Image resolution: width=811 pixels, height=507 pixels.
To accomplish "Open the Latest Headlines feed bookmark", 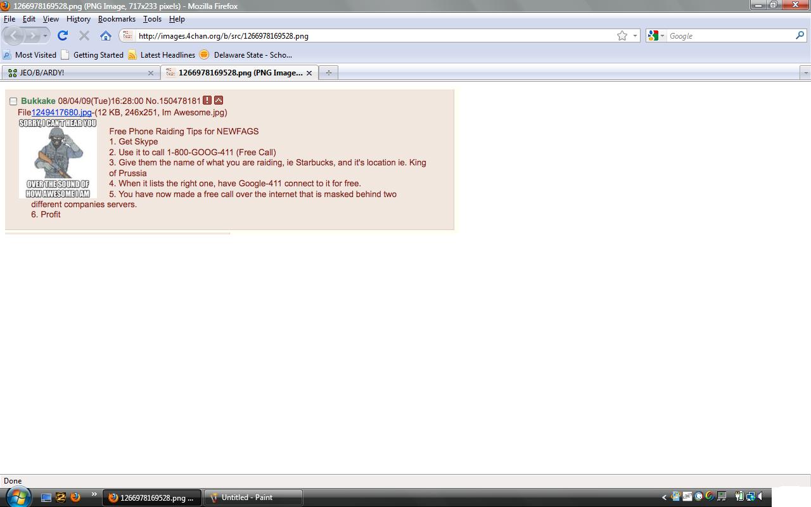I will point(162,55).
